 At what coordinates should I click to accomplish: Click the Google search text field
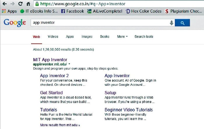pyautogui.click(x=99, y=23)
